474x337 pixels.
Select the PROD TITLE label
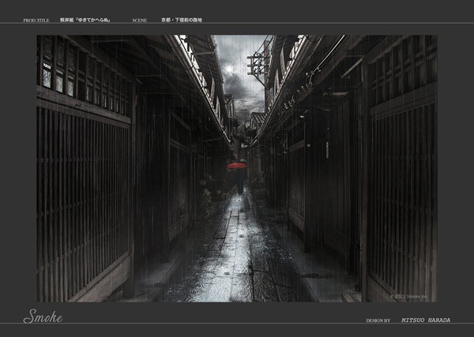coord(36,19)
